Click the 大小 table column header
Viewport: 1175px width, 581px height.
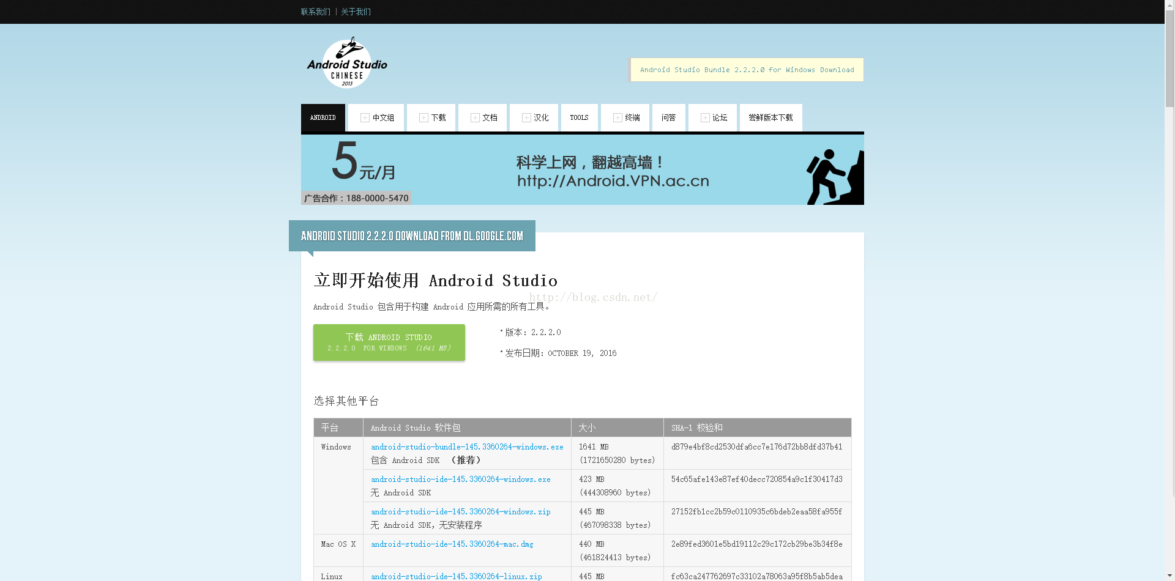click(x=617, y=427)
